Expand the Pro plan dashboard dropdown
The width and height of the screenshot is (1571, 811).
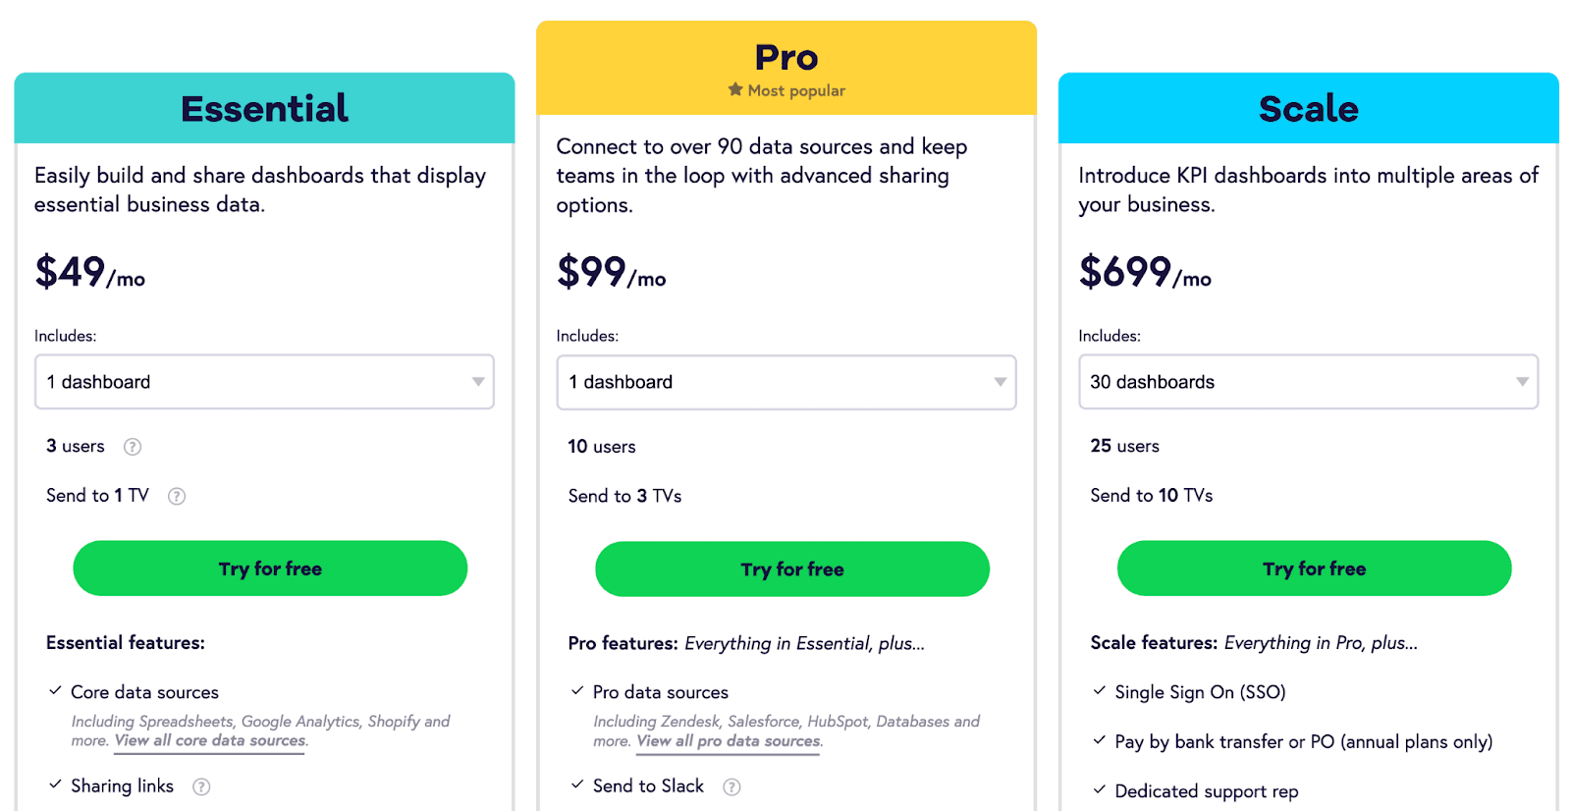pos(786,382)
